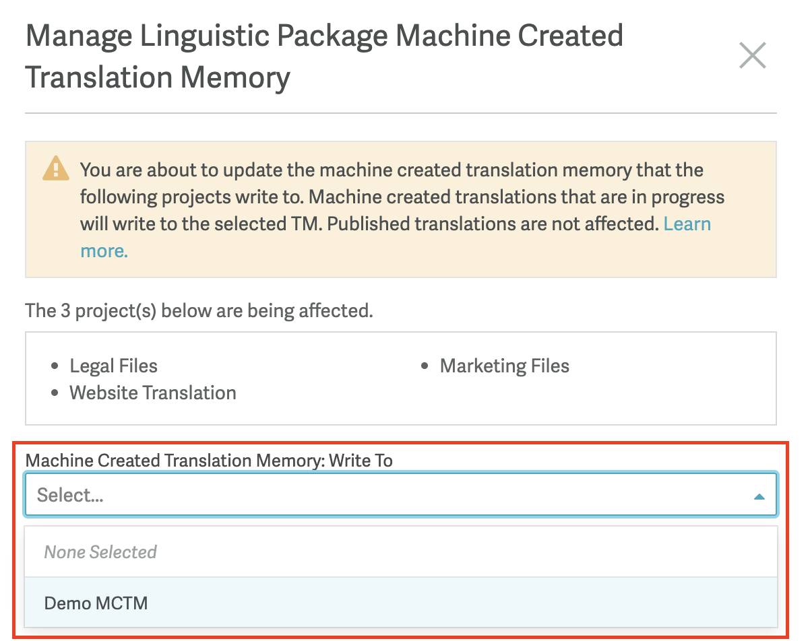The image size is (810, 641).
Task: Select Demo MCTM from the list
Action: 96,603
